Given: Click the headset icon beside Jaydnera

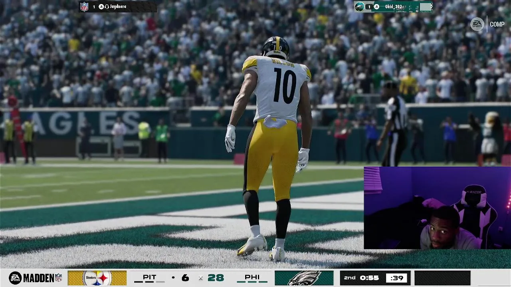Looking at the screenshot, I should [107, 7].
